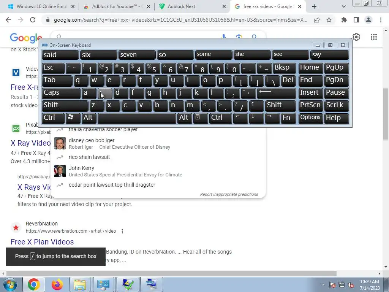Switch to Adblock for Youtube tab
Screen dimensions: 389x292
pyautogui.click(x=116, y=6)
